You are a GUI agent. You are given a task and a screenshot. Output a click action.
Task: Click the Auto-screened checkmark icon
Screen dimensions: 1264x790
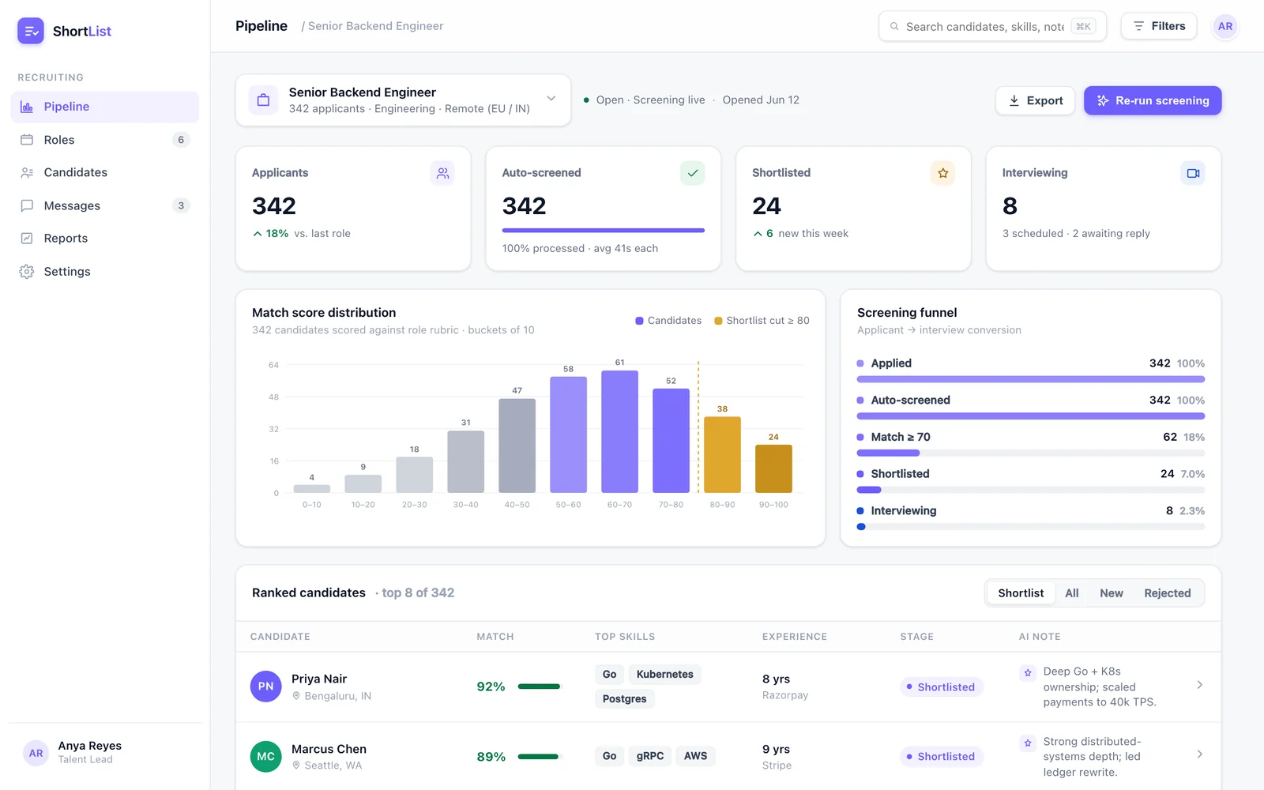(x=693, y=173)
